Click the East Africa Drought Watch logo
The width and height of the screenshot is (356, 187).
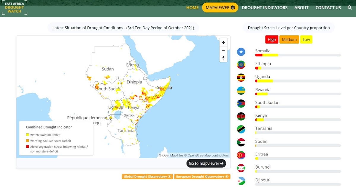click(15, 7)
